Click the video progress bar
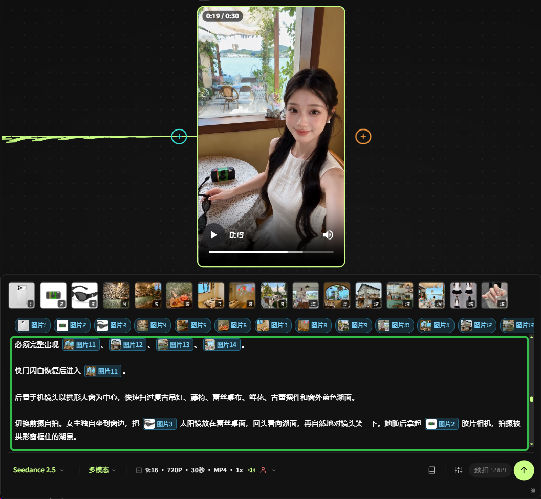The height and width of the screenshot is (499, 541). [271, 252]
